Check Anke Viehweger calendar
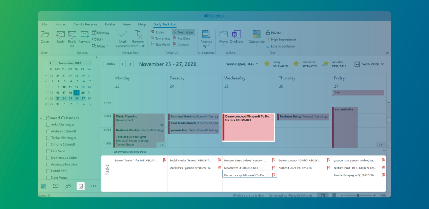The height and width of the screenshot is (209, 429). pos(48,124)
